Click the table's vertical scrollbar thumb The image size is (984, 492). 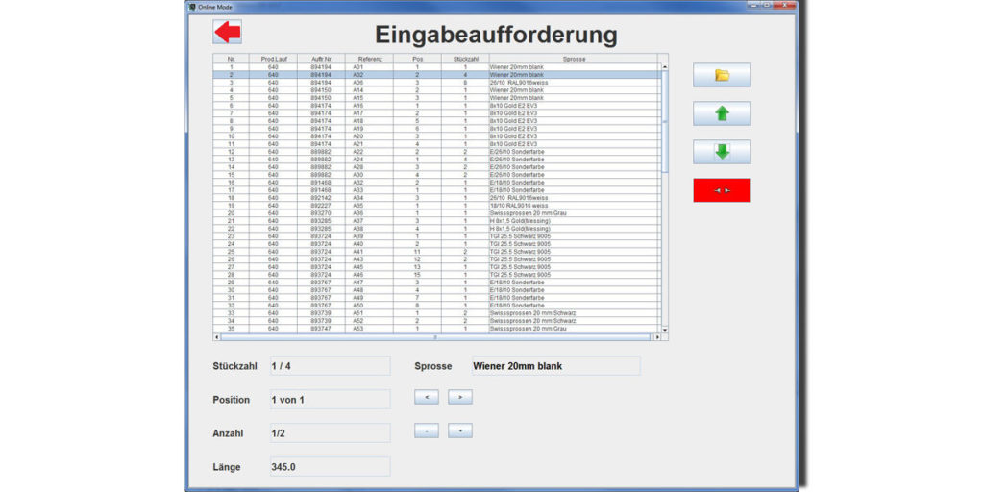point(665,121)
